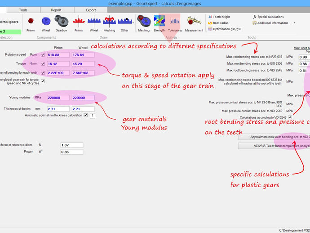The height and width of the screenshot is (233, 310).
Task: Select the Pinion component icon
Action: pos(31,23)
